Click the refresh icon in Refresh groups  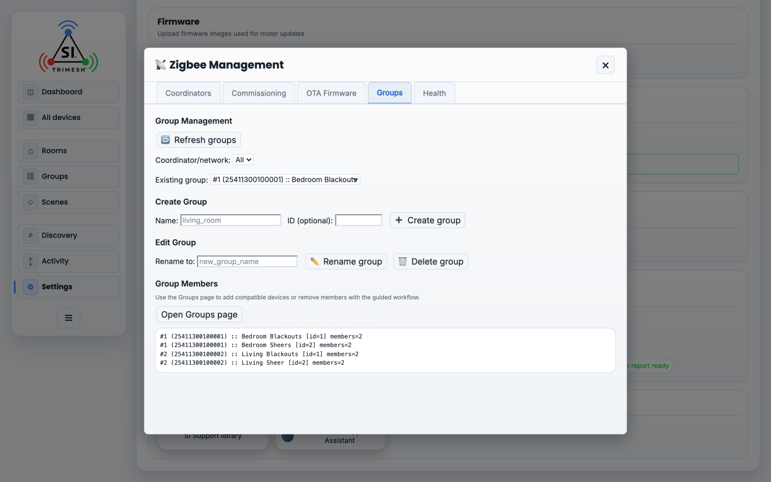[x=165, y=140]
